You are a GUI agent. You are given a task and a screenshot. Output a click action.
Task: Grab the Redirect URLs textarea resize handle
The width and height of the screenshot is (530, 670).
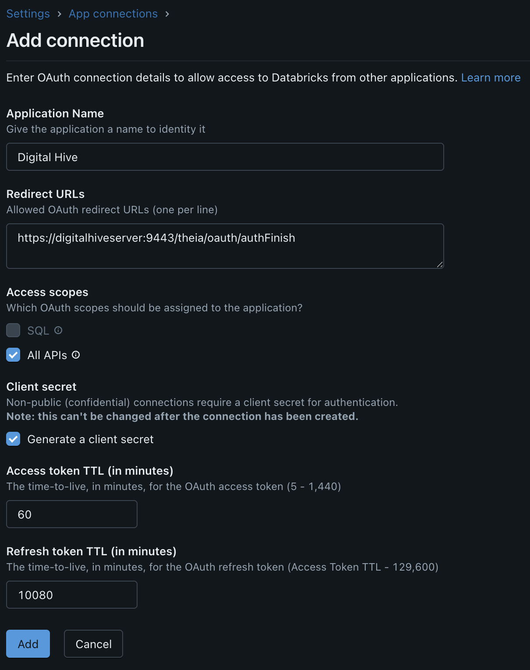click(x=440, y=264)
